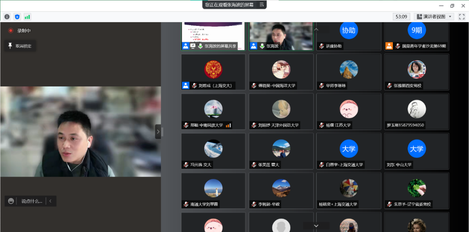Open the 演讲者视图 view dropdown
The width and height of the screenshot is (469, 232).
434,17
